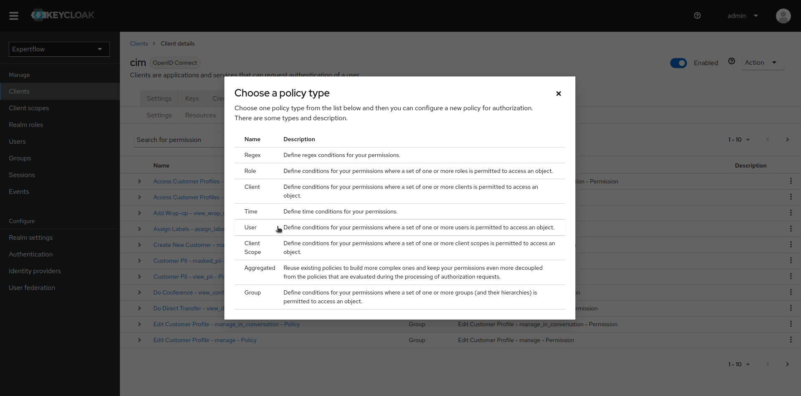
Task: Open the kebab menu on the Assign Labels row
Action: (x=791, y=228)
